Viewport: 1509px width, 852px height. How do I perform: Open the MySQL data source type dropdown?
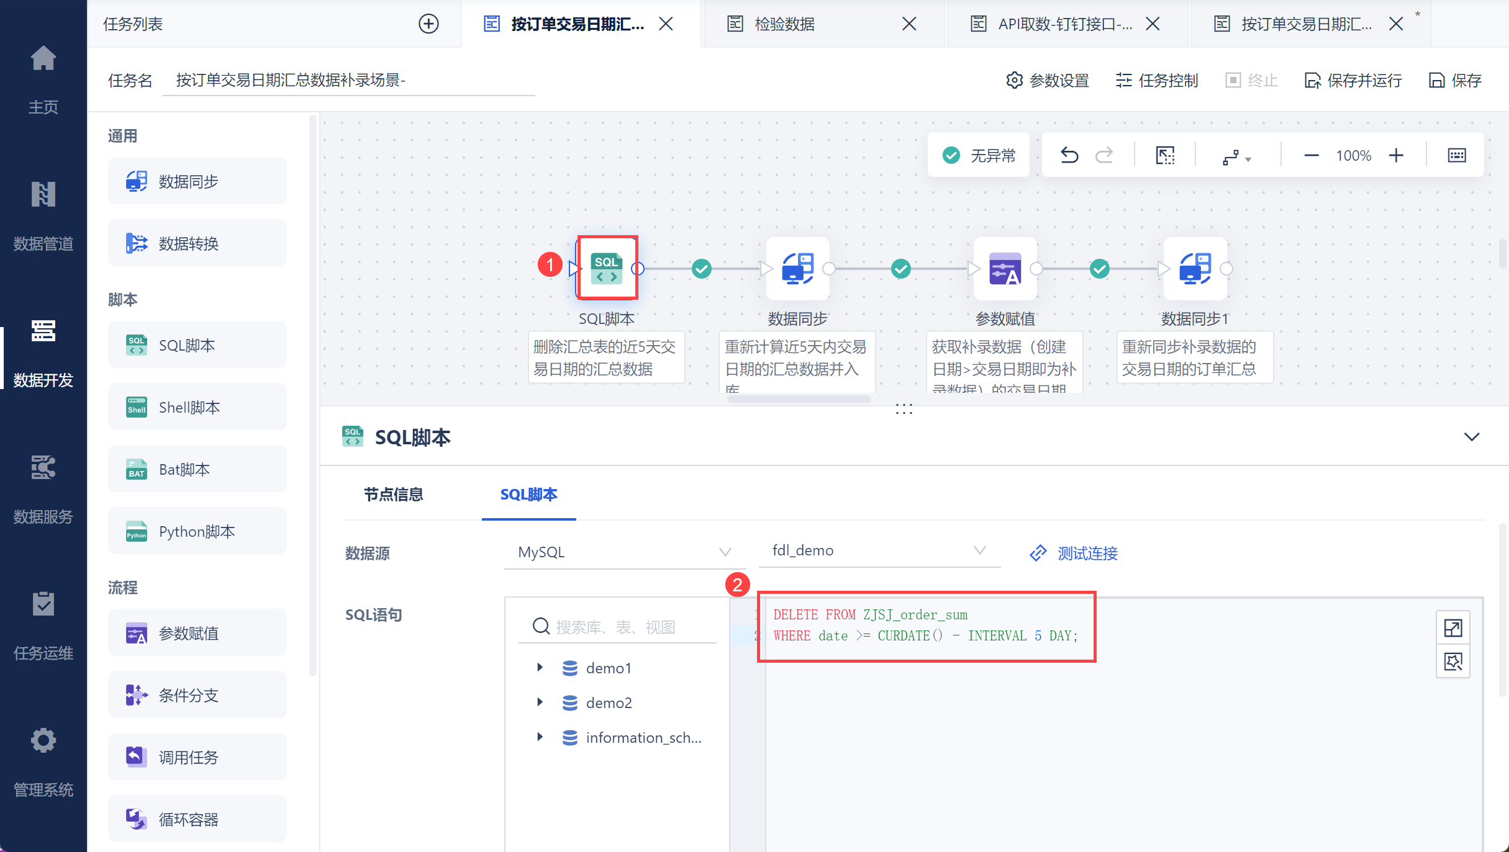pyautogui.click(x=623, y=552)
